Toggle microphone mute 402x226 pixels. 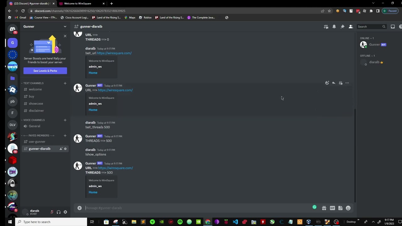pyautogui.click(x=52, y=212)
